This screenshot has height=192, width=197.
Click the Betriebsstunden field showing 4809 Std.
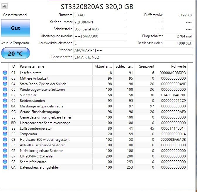pos(178,43)
